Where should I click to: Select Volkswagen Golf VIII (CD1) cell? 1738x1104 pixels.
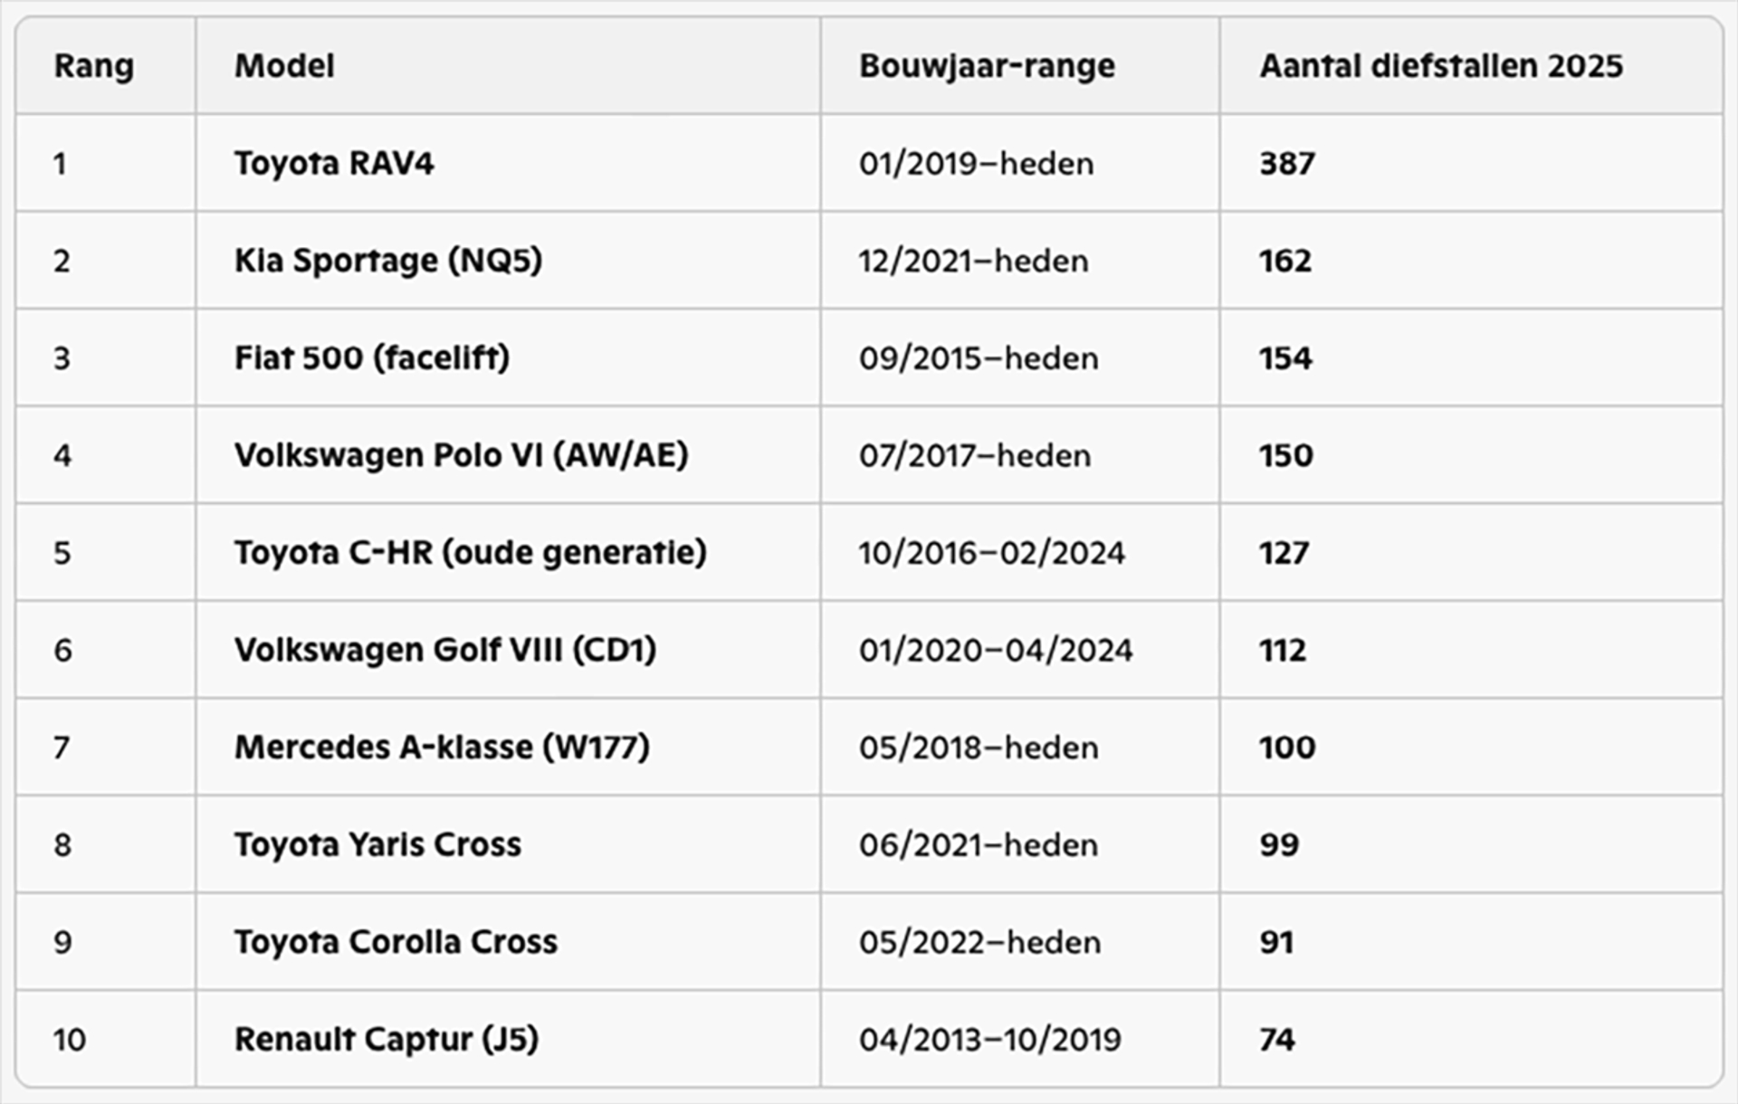(445, 650)
